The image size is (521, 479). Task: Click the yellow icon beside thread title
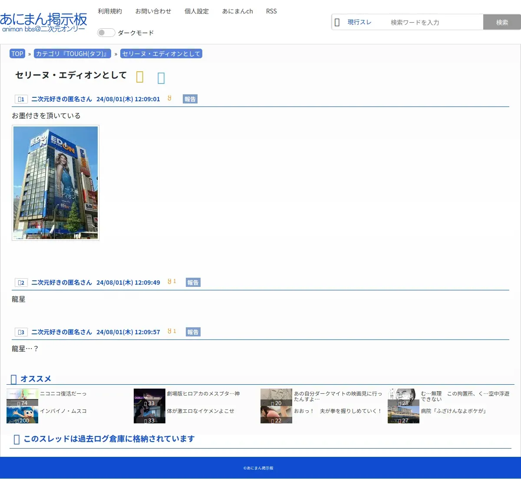[x=140, y=77]
